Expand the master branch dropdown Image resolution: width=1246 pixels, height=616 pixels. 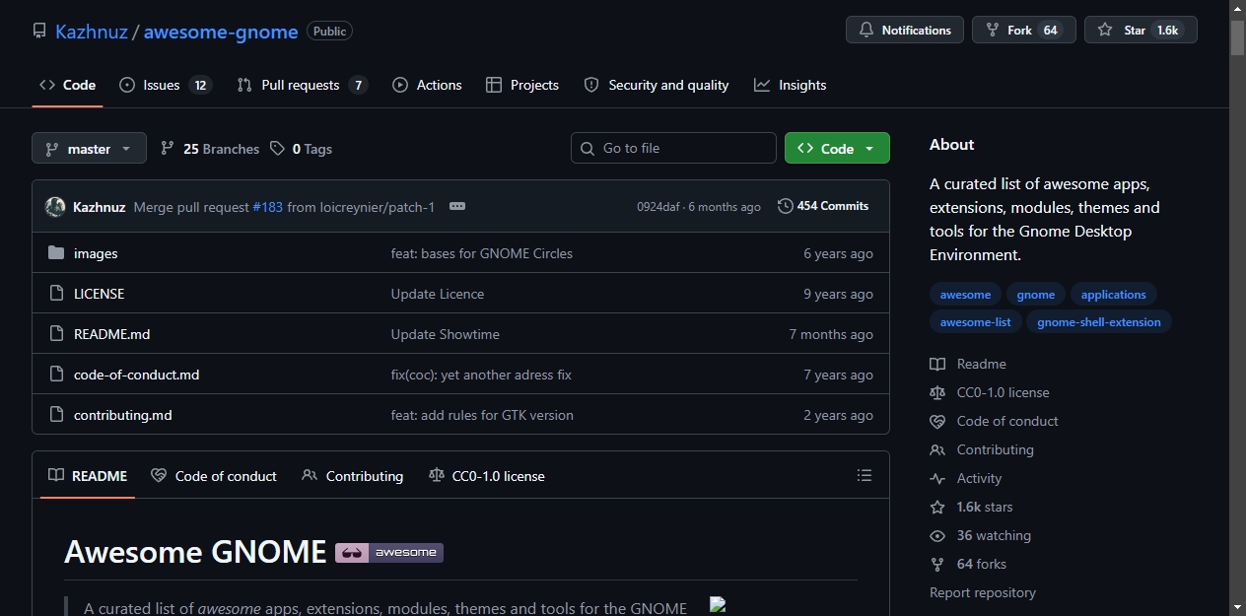click(89, 149)
